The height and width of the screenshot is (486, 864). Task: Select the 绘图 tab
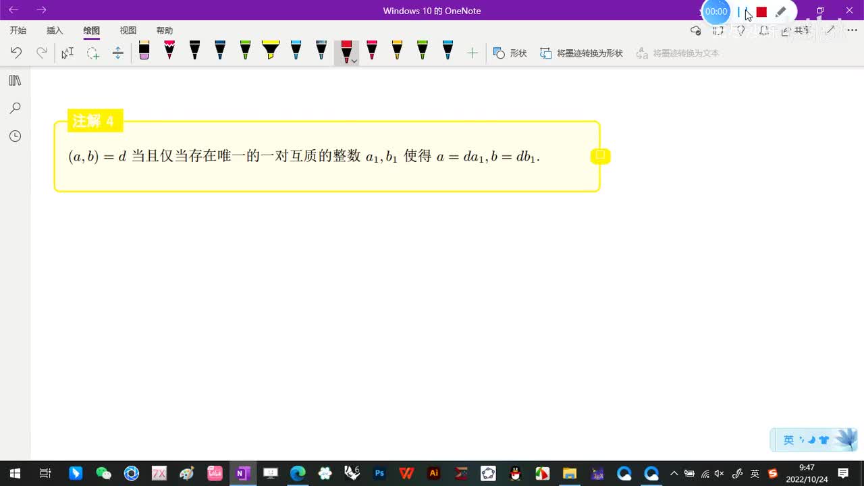tap(92, 30)
